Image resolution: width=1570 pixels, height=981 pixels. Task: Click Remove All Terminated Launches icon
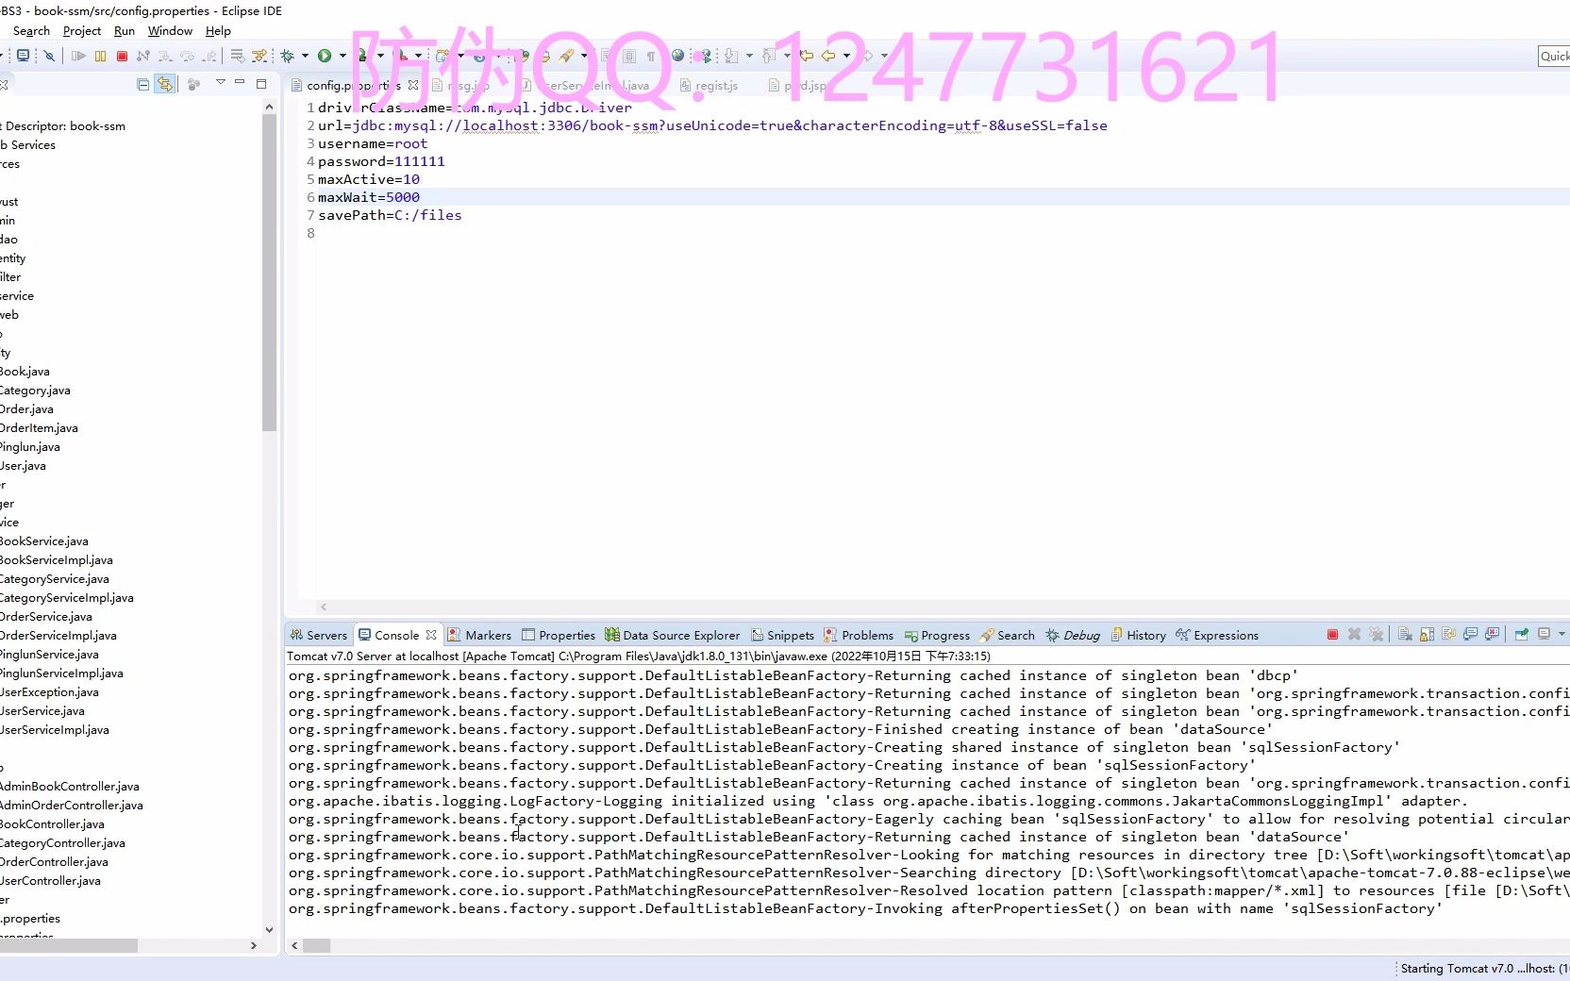pos(1377,634)
